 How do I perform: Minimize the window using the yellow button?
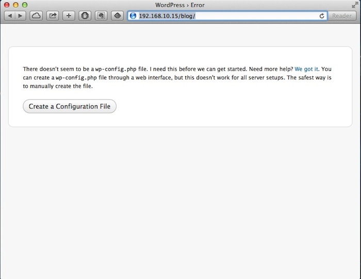click(15, 5)
